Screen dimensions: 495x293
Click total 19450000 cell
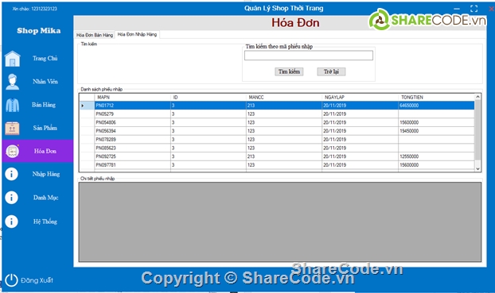[x=436, y=131]
